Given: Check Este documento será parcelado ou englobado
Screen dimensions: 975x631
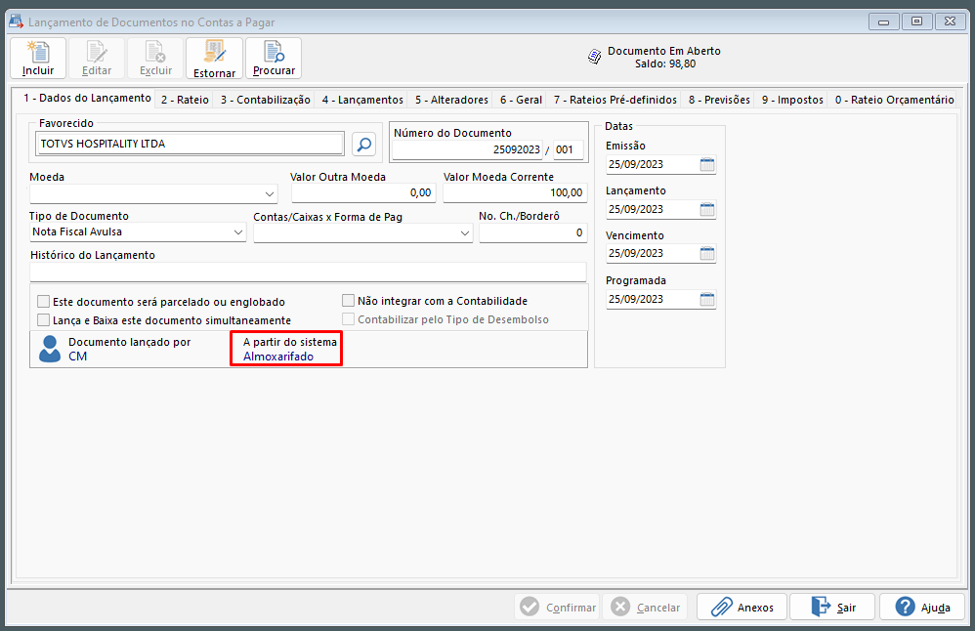Looking at the screenshot, I should click(44, 302).
